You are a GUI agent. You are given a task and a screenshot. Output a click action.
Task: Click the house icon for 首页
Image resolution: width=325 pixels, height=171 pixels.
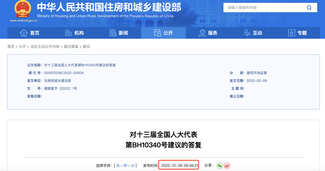[x=23, y=33]
